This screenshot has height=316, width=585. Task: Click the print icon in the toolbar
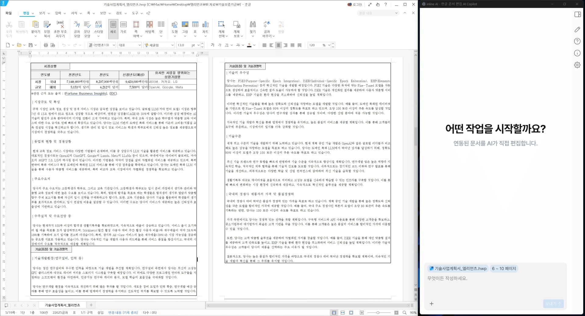point(45,45)
